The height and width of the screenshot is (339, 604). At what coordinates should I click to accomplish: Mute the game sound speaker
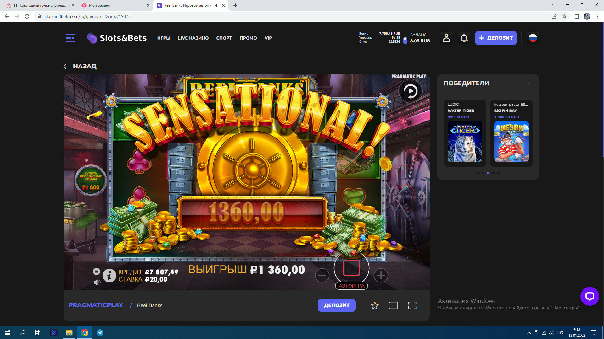[97, 282]
